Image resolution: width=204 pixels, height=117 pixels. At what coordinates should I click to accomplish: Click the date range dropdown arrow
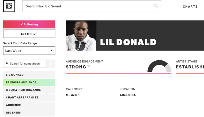pos(52,51)
